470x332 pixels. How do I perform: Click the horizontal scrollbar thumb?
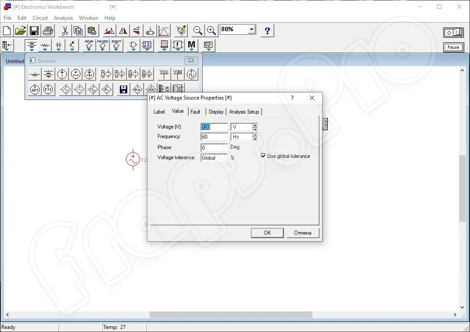pyautogui.click(x=231, y=314)
